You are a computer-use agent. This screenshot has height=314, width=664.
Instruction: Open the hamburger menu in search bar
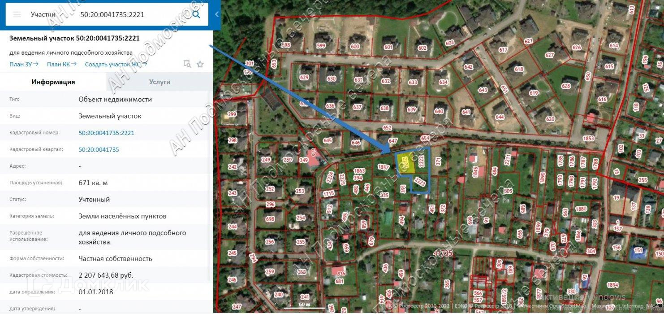point(17,14)
